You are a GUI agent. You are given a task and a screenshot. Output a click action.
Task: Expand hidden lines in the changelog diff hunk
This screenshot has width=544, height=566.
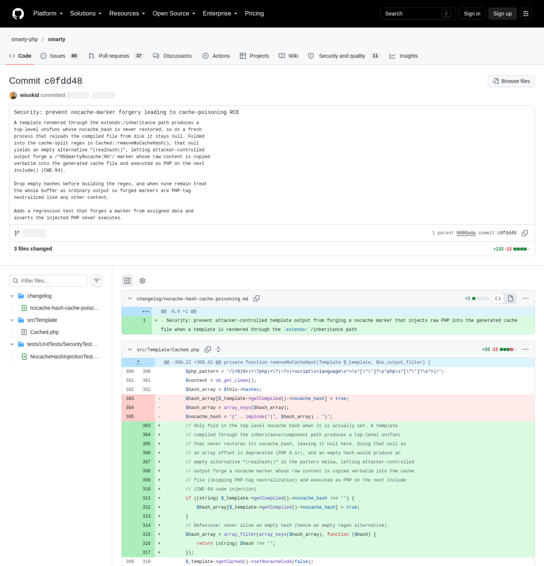(x=146, y=311)
